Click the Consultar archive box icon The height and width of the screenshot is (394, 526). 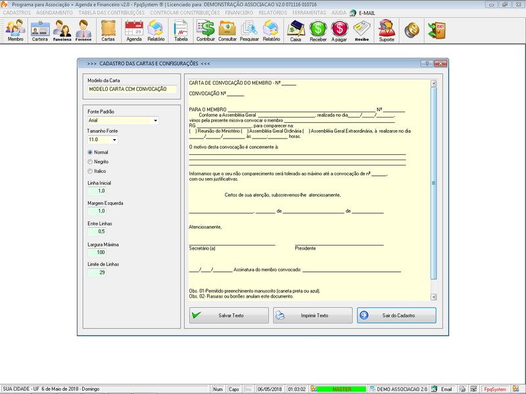(x=227, y=30)
